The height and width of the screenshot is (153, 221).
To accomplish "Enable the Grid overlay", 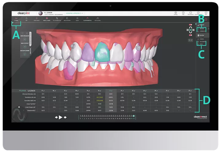I will point(77,20).
